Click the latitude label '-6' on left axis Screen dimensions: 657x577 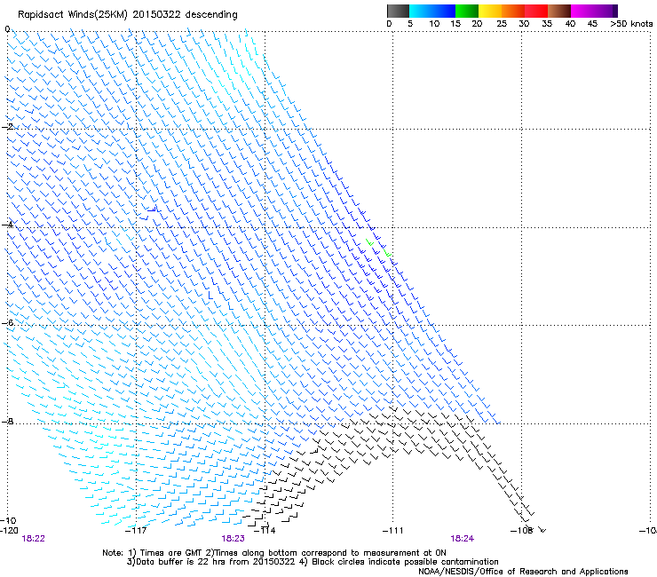(7, 322)
